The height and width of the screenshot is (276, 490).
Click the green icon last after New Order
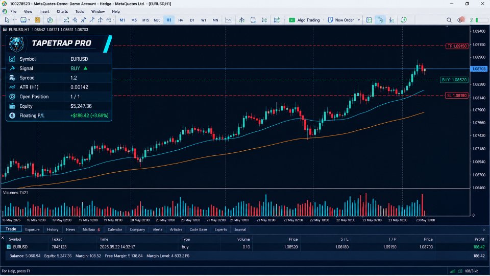pyautogui.click(x=404, y=20)
